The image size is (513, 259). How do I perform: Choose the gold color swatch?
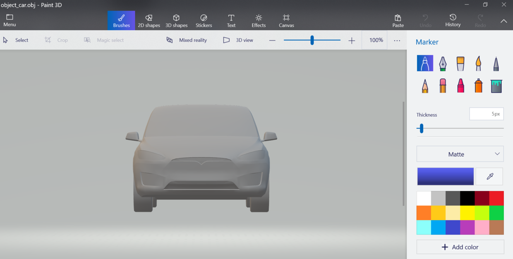point(438,213)
